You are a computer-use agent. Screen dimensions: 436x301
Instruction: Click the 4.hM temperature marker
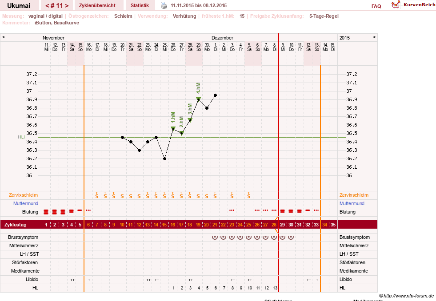[199, 99]
